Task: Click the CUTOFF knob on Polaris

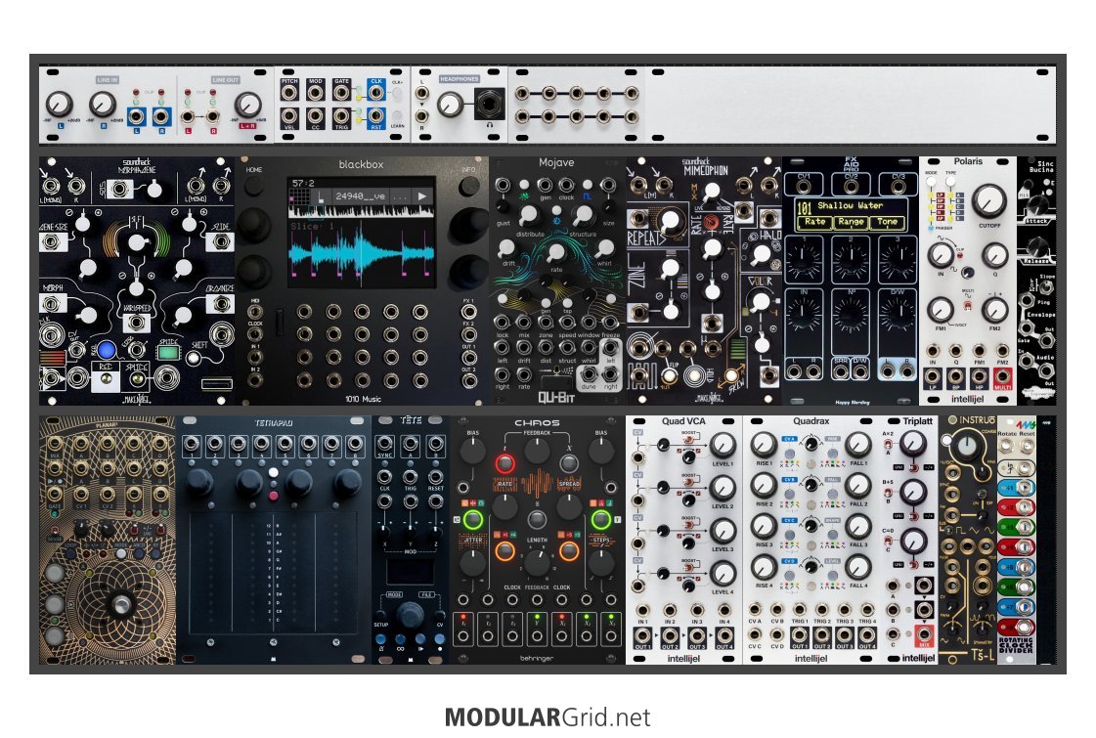Action: [x=989, y=200]
